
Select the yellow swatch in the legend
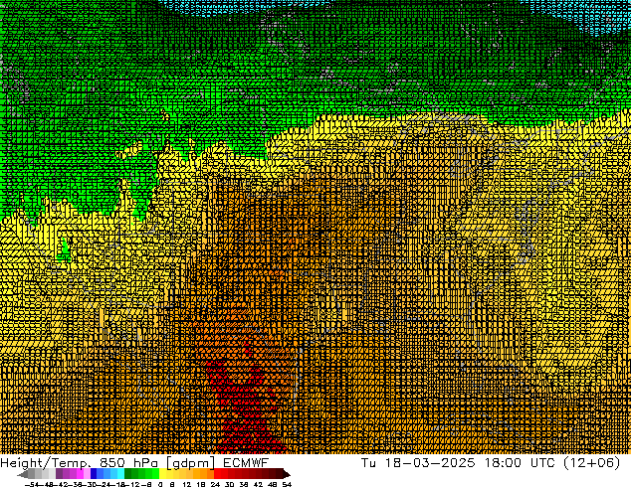coord(162,474)
